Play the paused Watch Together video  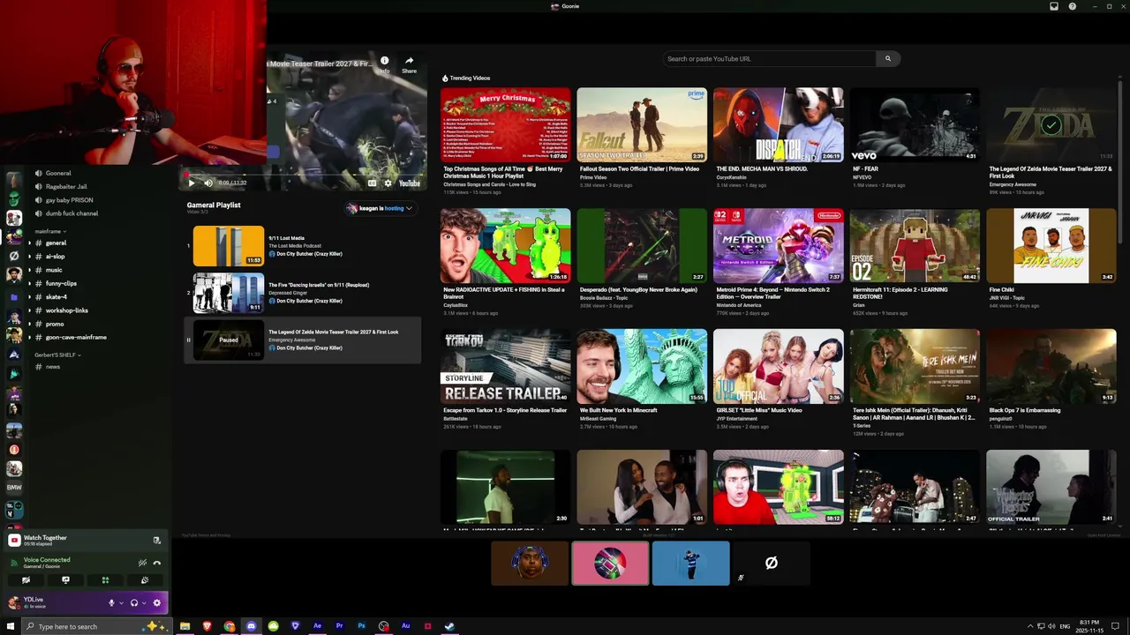pos(192,183)
